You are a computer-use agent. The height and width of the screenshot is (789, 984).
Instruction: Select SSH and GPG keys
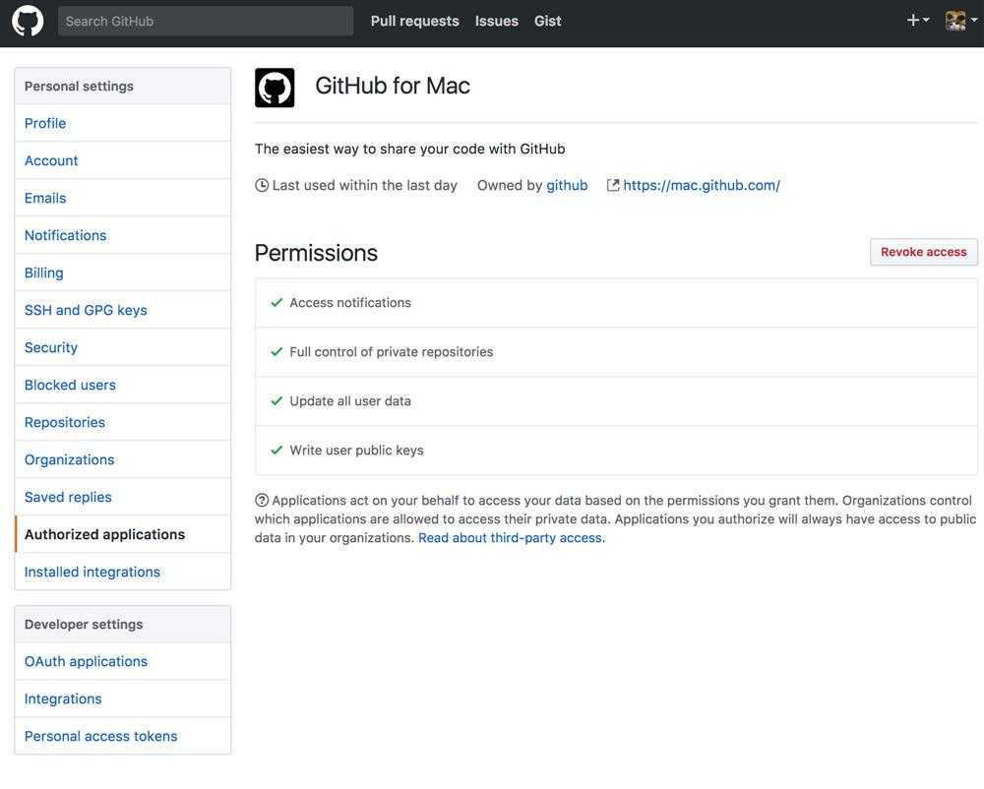pyautogui.click(x=122, y=310)
